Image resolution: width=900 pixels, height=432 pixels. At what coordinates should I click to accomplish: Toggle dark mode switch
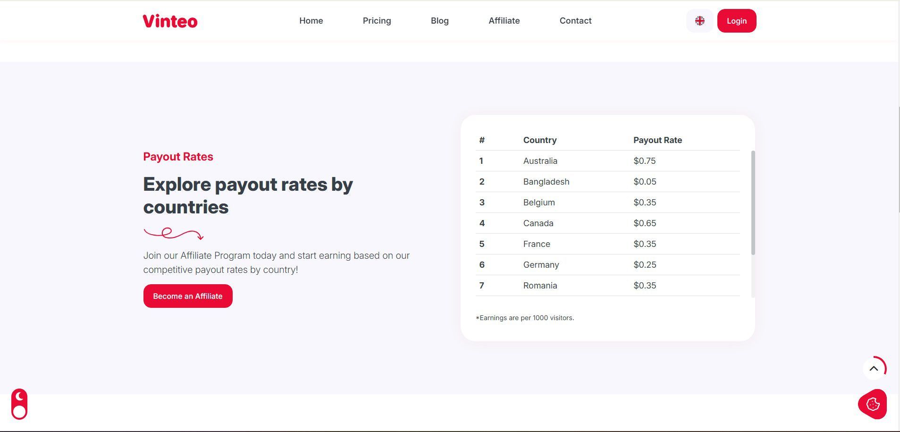point(19,404)
